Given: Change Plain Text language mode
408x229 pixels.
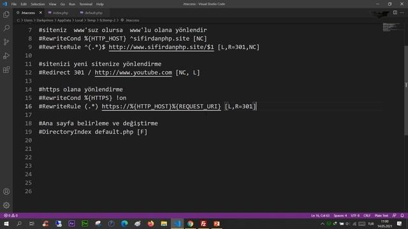Looking at the screenshot, I should coord(381,216).
